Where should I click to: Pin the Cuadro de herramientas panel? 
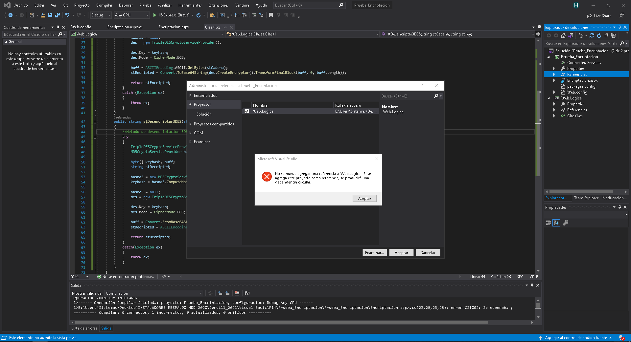(58, 27)
